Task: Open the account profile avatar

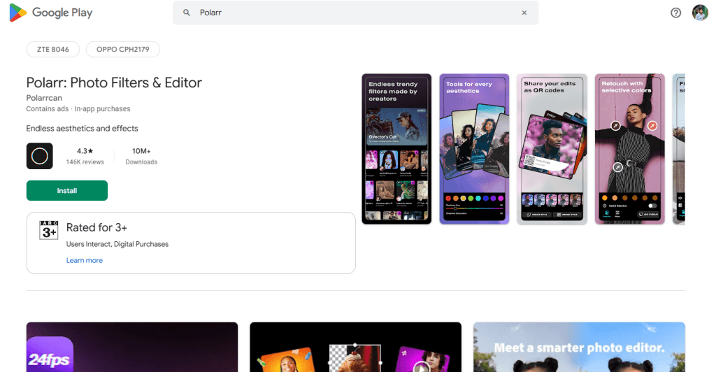Action: [x=700, y=13]
